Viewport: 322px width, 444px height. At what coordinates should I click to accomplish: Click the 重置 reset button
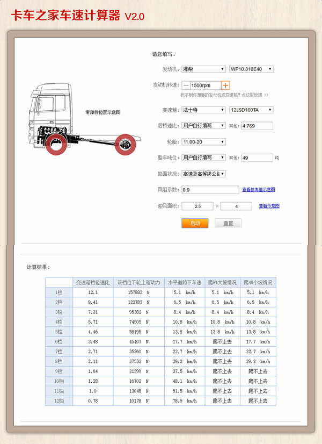pos(228,223)
